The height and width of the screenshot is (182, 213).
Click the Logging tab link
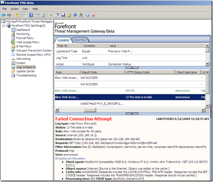tap(63, 40)
